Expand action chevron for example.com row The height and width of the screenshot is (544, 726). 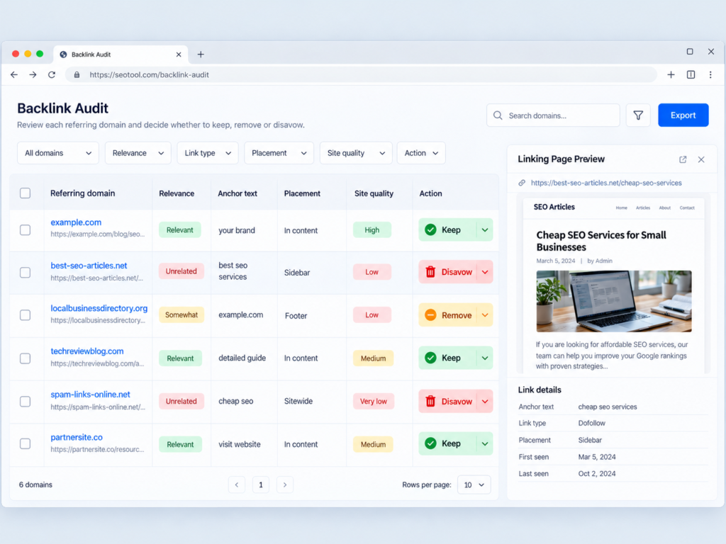click(x=485, y=230)
